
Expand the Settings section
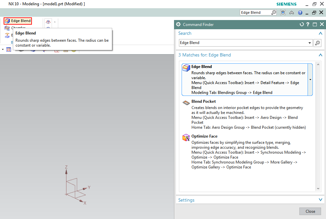tap(321, 200)
